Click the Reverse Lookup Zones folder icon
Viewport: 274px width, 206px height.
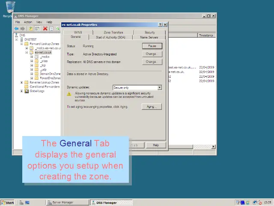point(27,82)
